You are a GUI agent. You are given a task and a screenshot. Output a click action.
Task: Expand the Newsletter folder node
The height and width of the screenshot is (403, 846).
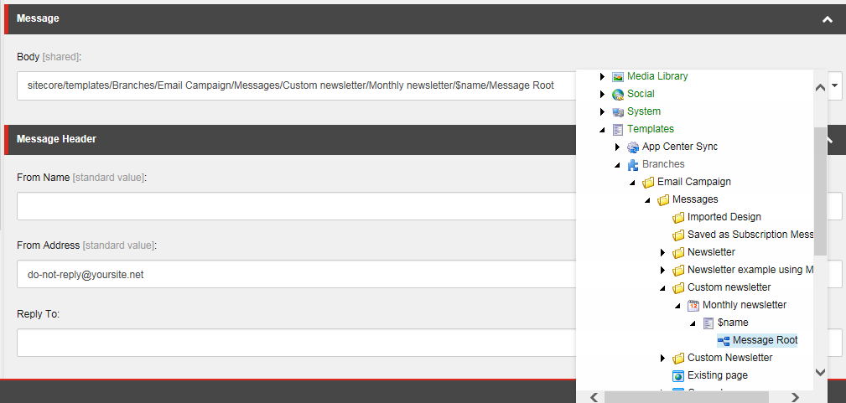coord(662,252)
